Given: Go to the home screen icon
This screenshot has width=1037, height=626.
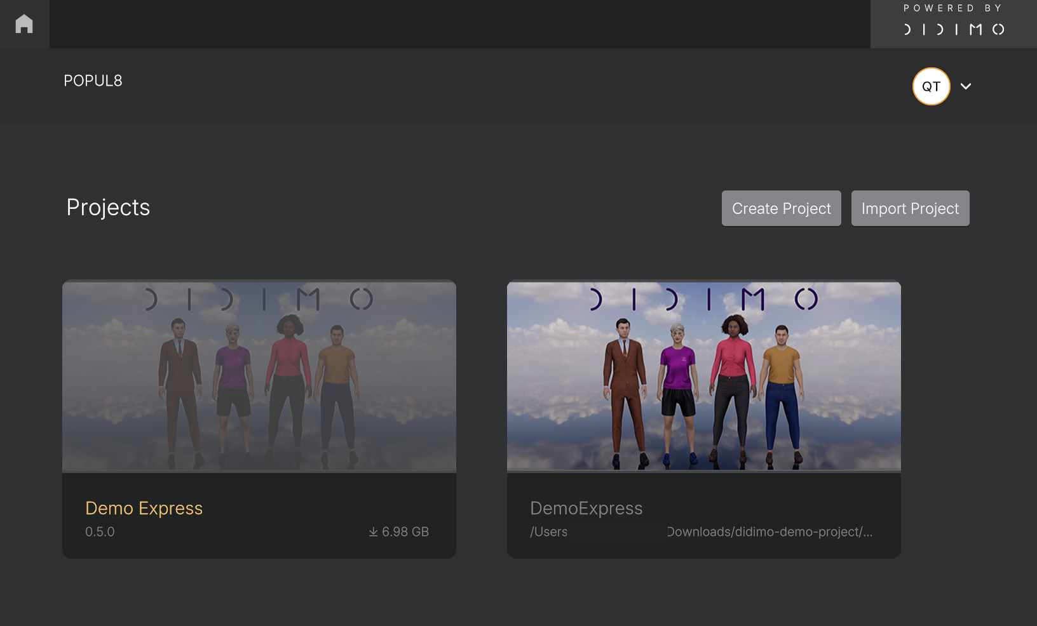Looking at the screenshot, I should coord(24,24).
